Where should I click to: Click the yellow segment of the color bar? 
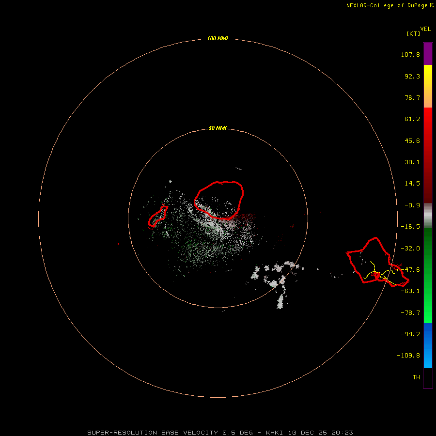pyautogui.click(x=428, y=86)
